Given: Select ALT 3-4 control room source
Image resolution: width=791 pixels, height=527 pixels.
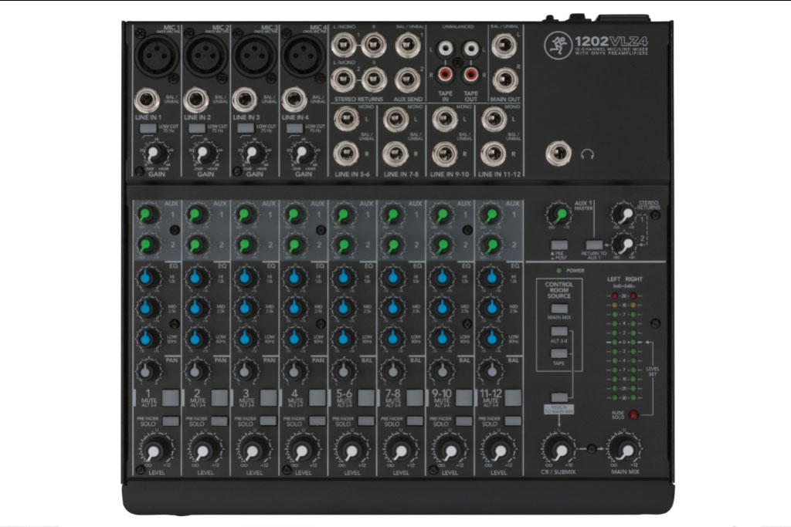Looking at the screenshot, I should point(559,330).
